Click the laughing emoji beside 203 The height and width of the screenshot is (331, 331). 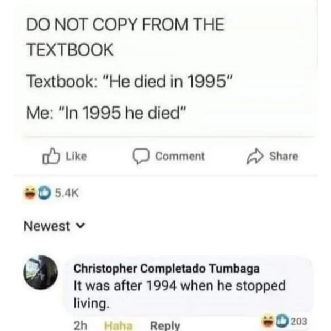click(268, 321)
